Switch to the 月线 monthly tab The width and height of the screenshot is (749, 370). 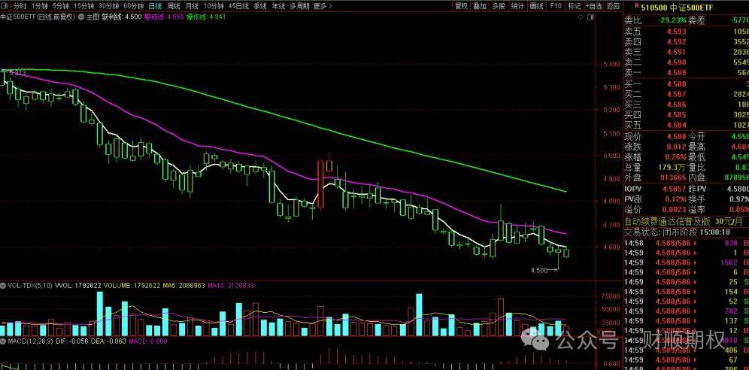pyautogui.click(x=192, y=6)
